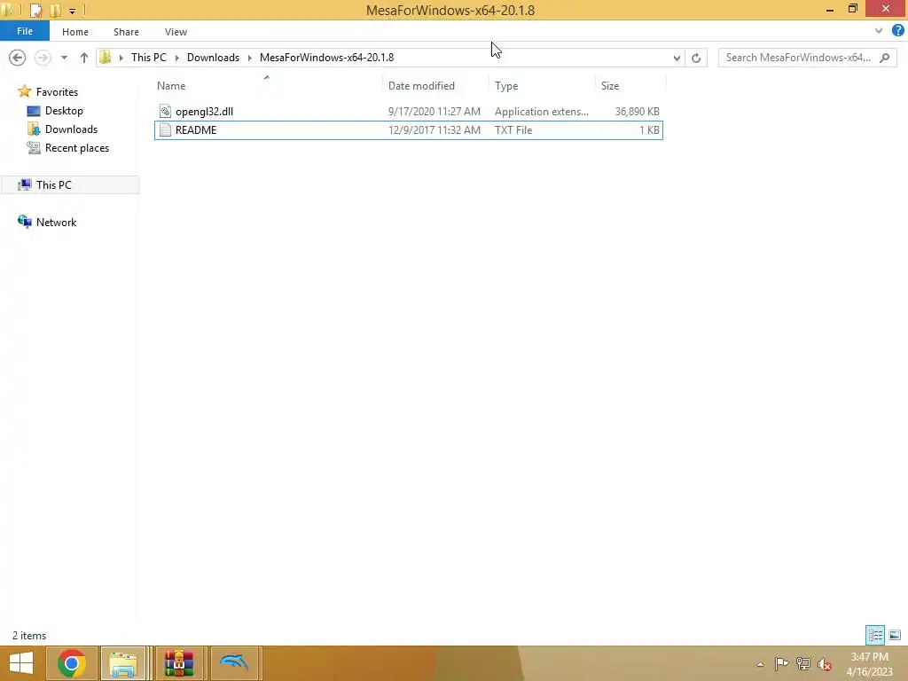Click the File Explorer taskbar icon
This screenshot has width=908, height=681.
(123, 663)
